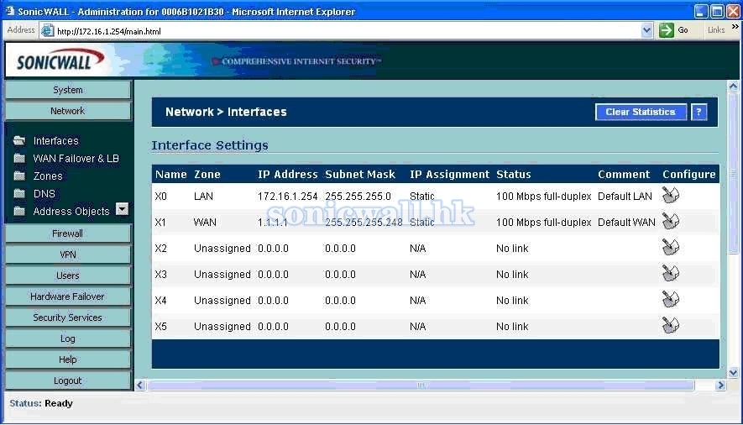Click the Default WAN comment
The height and width of the screenshot is (425, 743).
point(626,223)
